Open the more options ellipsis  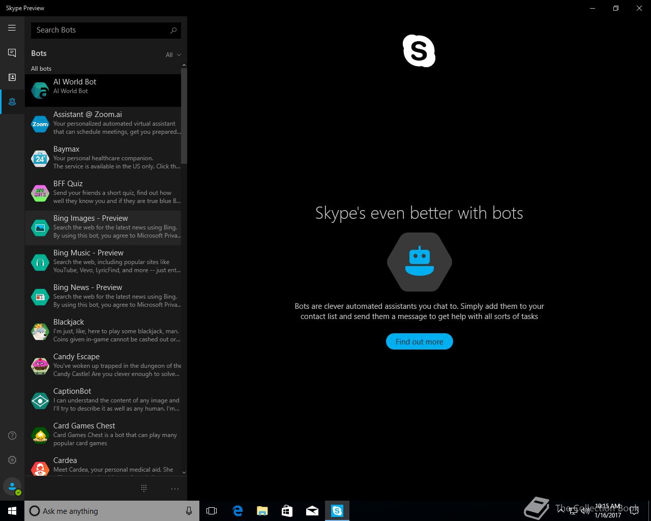coord(175,489)
